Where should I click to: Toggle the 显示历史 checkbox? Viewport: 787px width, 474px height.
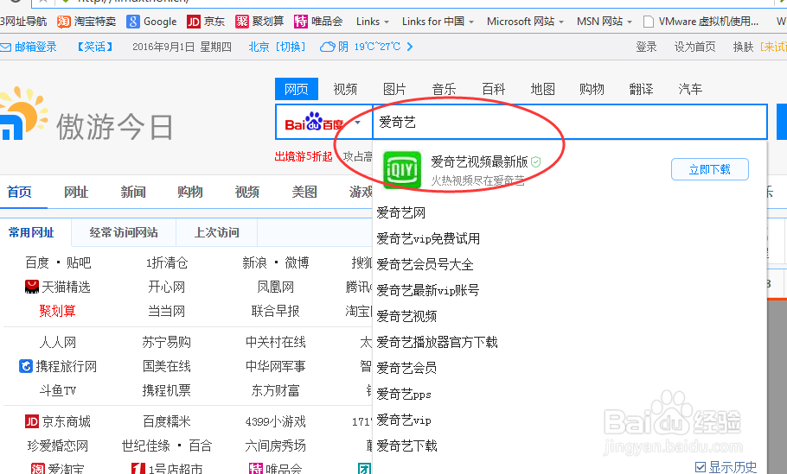(701, 467)
